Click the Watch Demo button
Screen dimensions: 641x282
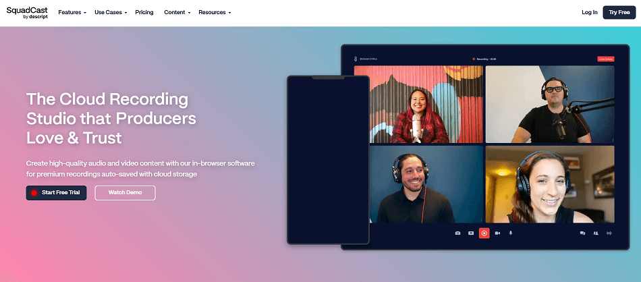coord(125,193)
